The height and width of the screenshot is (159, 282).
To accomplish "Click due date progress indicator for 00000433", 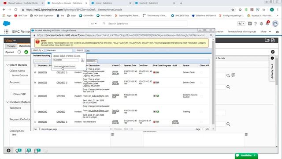I will coord(156,96).
